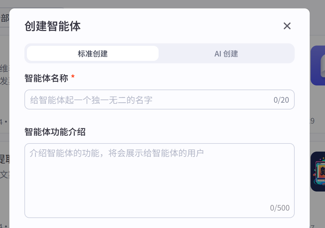Screen dimensions: 325x228
Task: Click the dimmed card text starting with 发
Action: (x=4, y=81)
